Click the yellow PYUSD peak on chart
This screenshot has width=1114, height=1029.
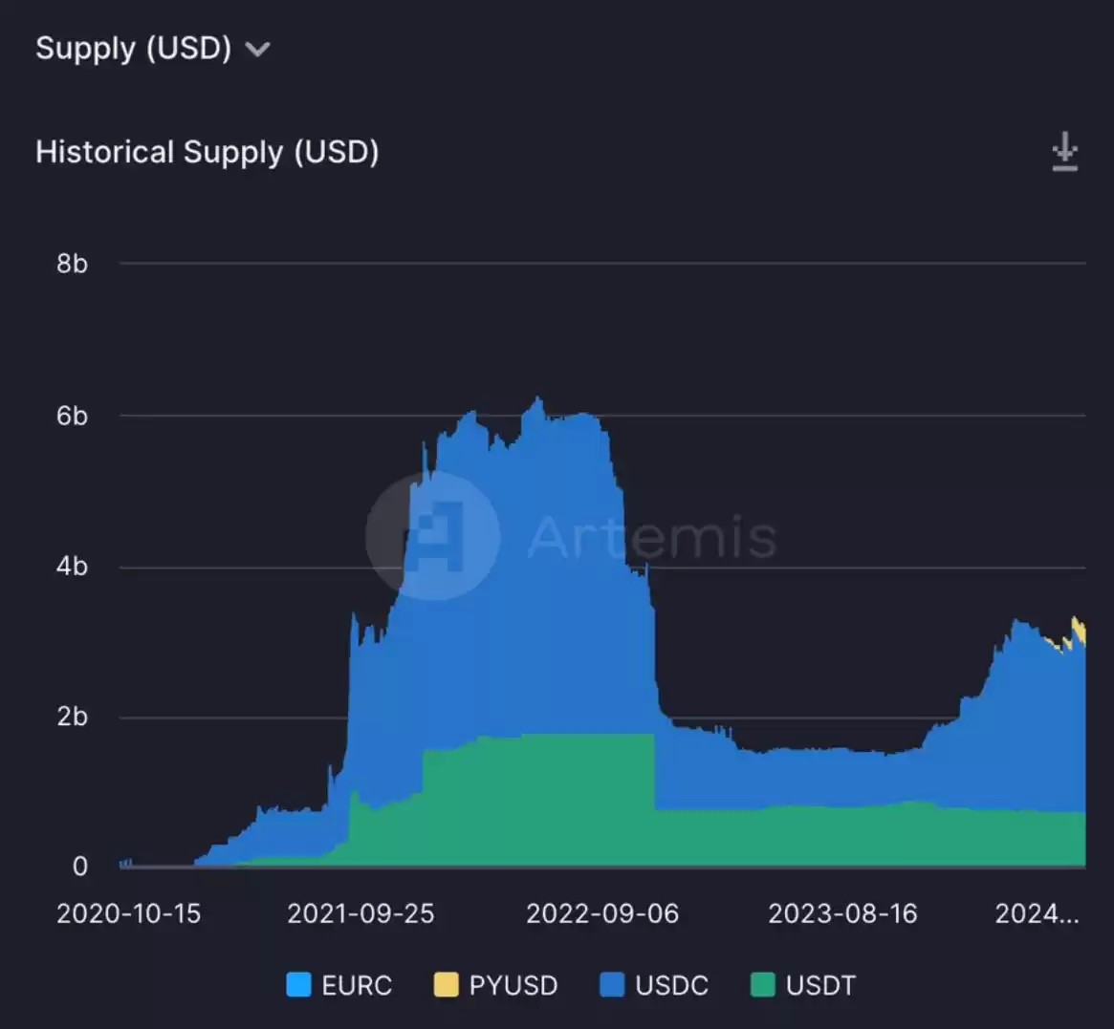(1078, 628)
